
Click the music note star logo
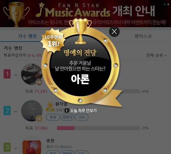pyautogui.click(x=40, y=10)
